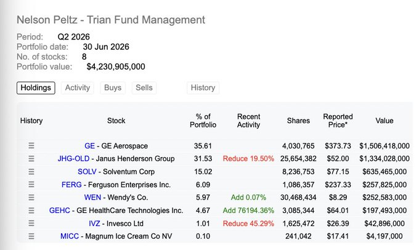Click the 'Add 76194.36%' activity text
Screen dimensions: 419x250
(248, 211)
